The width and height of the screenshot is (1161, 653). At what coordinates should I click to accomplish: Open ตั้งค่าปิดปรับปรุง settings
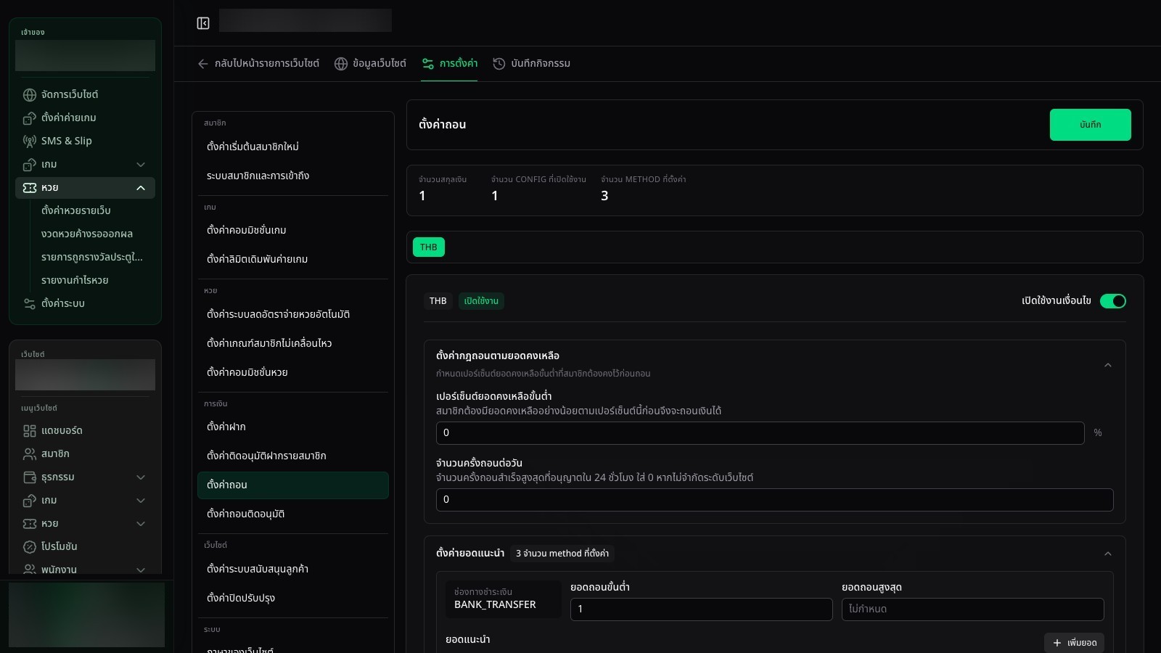point(293,598)
